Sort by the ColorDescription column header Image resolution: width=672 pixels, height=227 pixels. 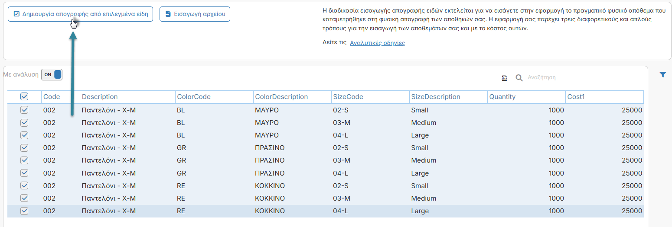(281, 97)
